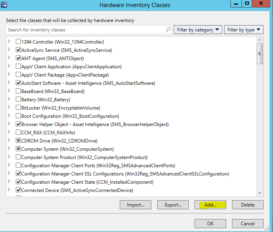Enable the BitLocker class checkbox
Image resolution: width=273 pixels, height=232 pixels.
pos(18,108)
